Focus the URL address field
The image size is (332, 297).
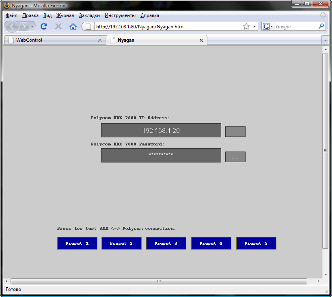click(x=168, y=27)
